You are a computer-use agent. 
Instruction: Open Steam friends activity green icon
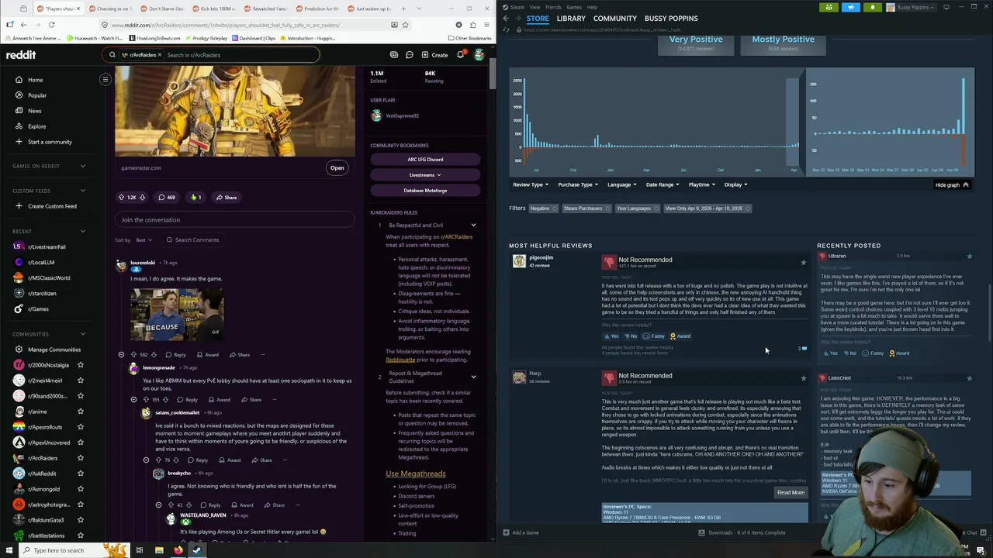pos(829,8)
